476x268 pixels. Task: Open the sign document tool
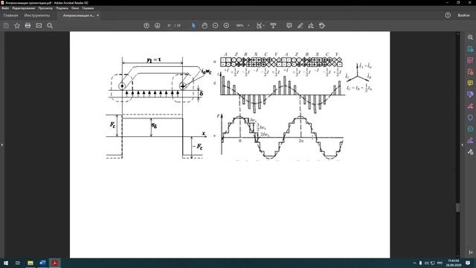pos(311,26)
